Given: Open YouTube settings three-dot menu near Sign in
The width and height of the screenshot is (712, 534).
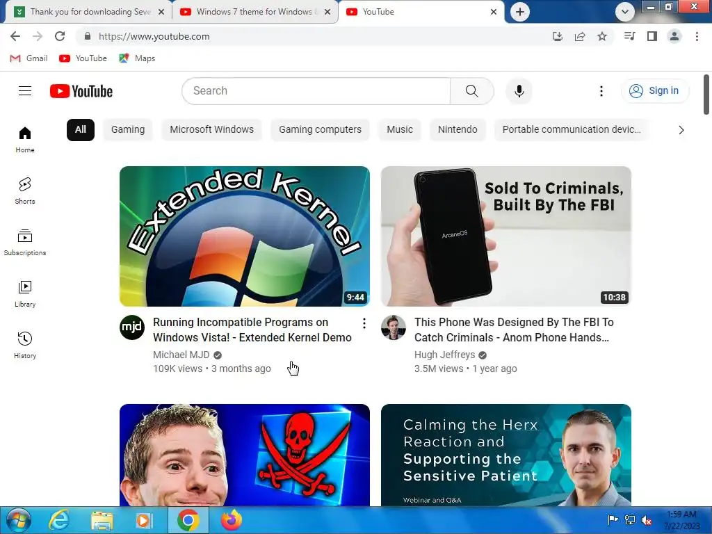Looking at the screenshot, I should [x=601, y=91].
